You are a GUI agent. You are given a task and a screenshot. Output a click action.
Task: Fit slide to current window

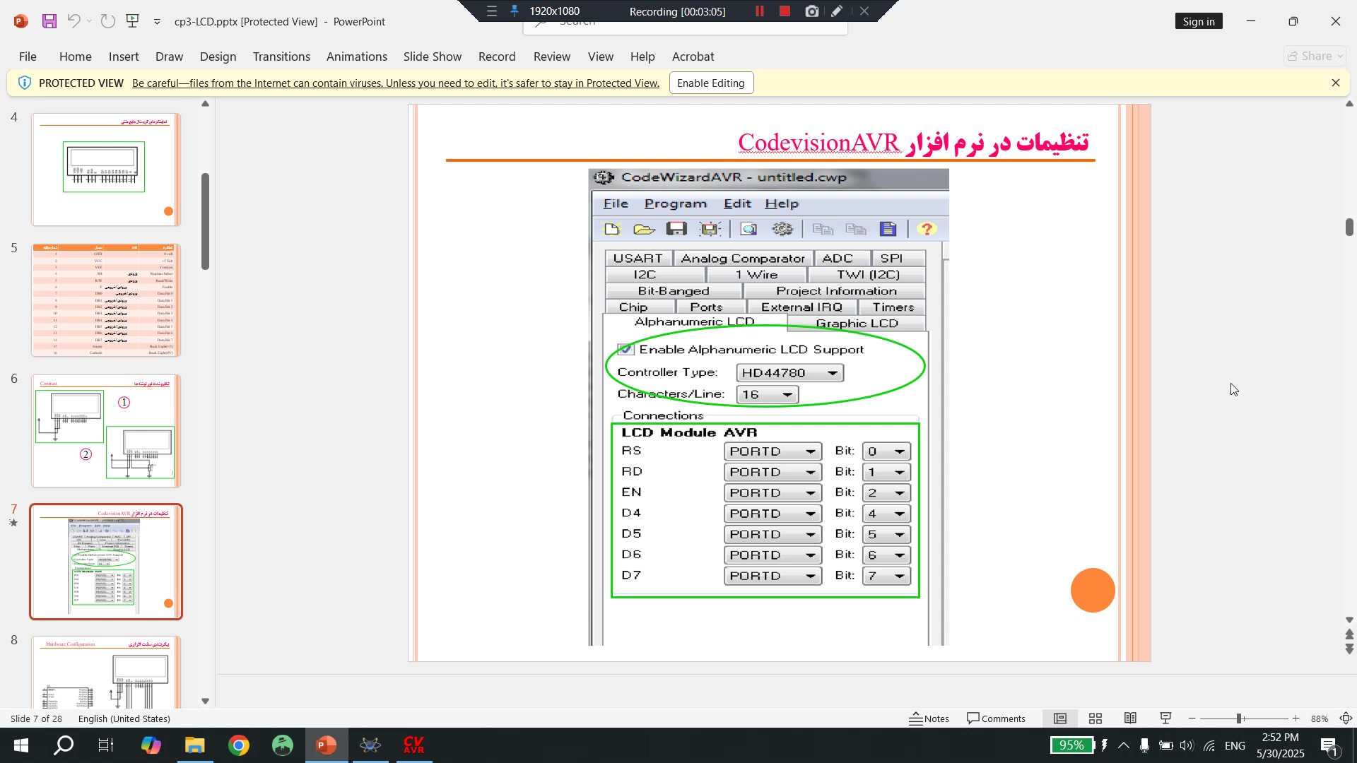(1346, 718)
